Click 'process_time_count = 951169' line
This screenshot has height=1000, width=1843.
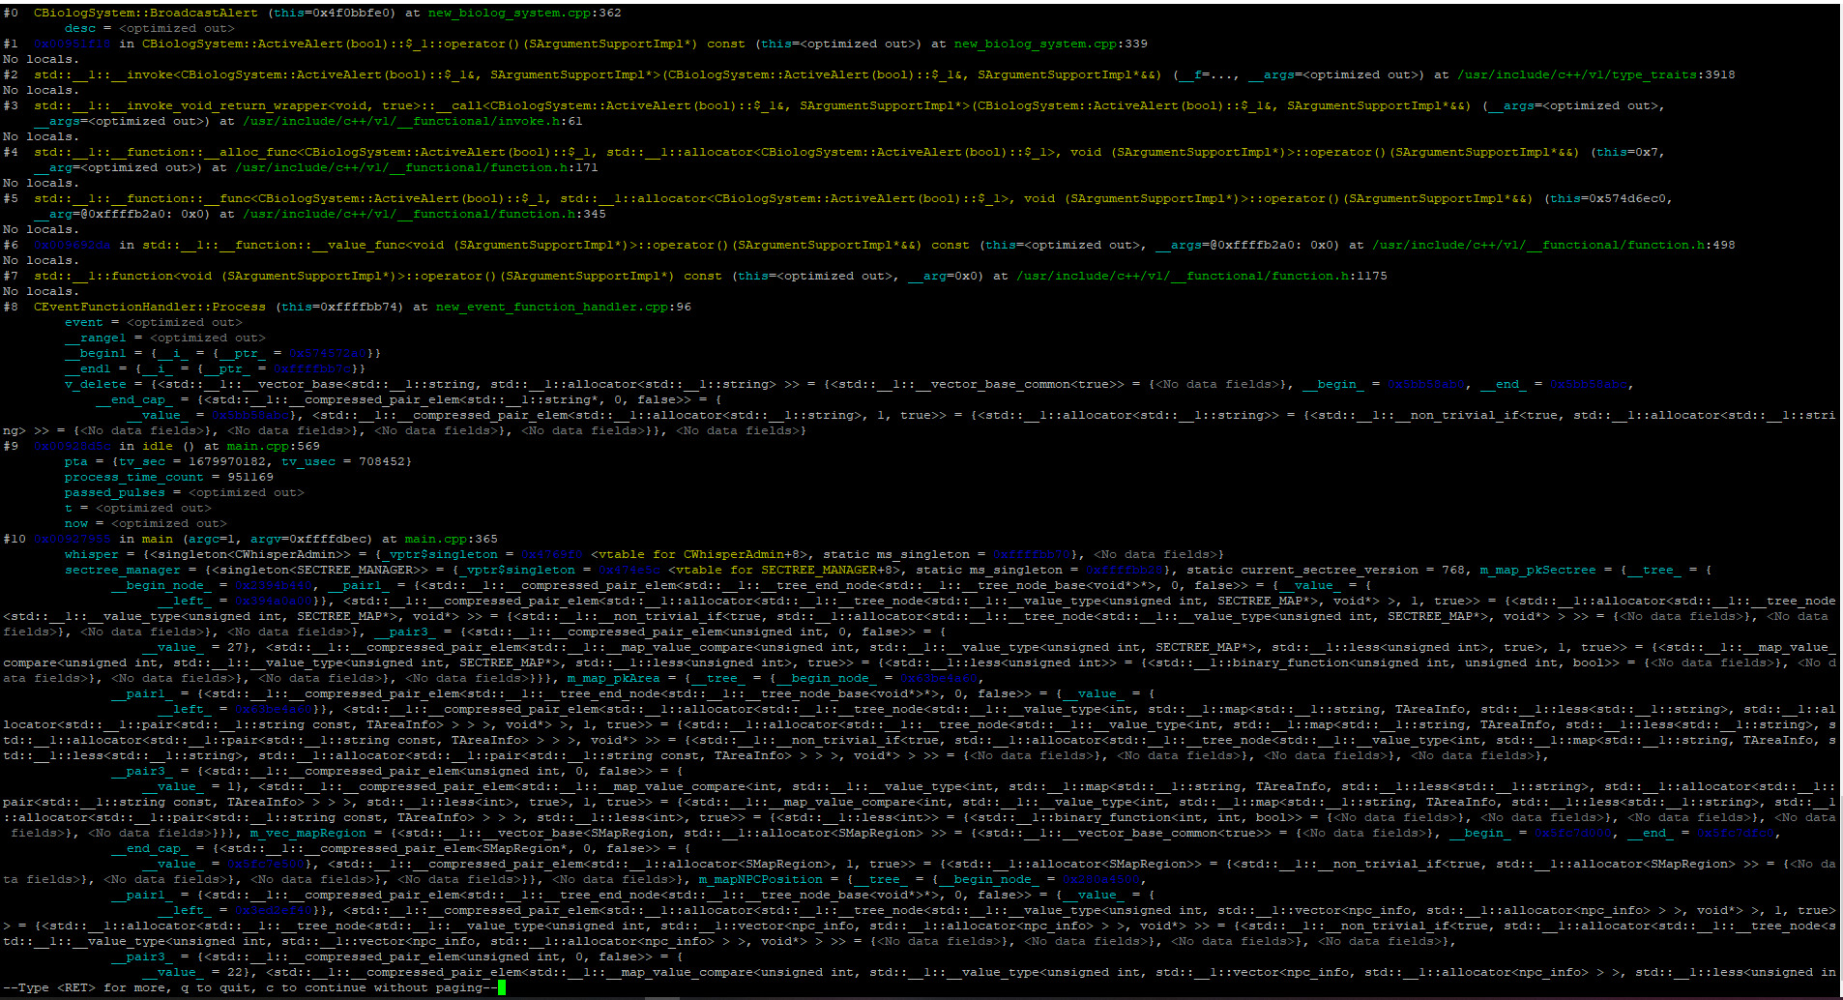[169, 477]
